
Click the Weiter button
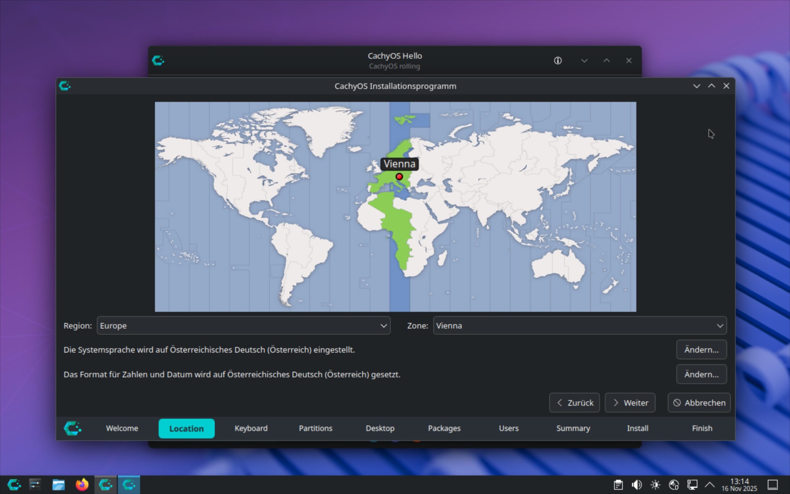pyautogui.click(x=630, y=403)
